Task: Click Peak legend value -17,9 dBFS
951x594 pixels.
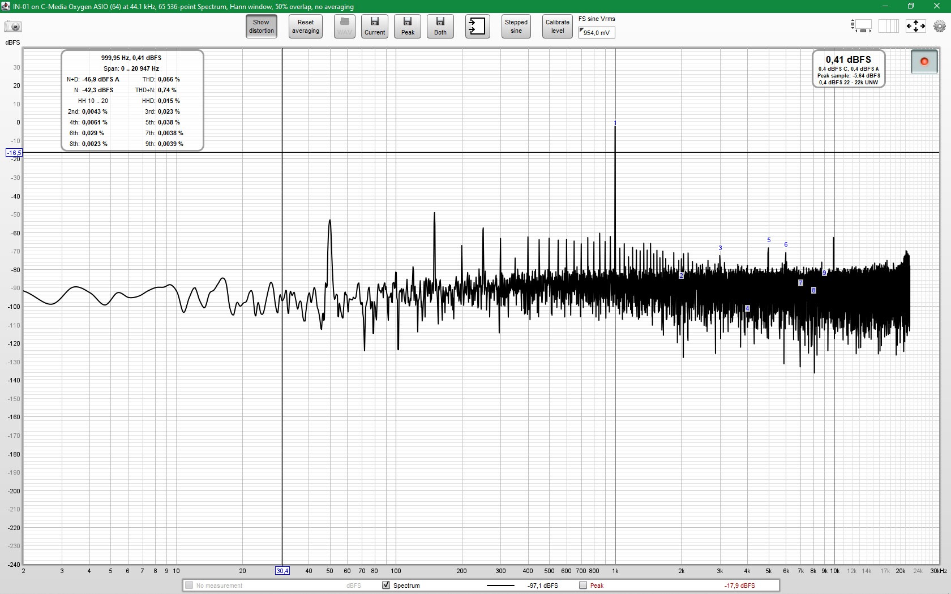Action: 740,586
